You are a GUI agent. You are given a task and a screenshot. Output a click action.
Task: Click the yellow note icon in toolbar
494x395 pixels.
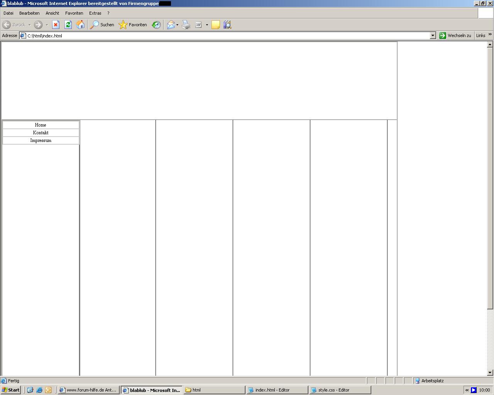(x=216, y=25)
